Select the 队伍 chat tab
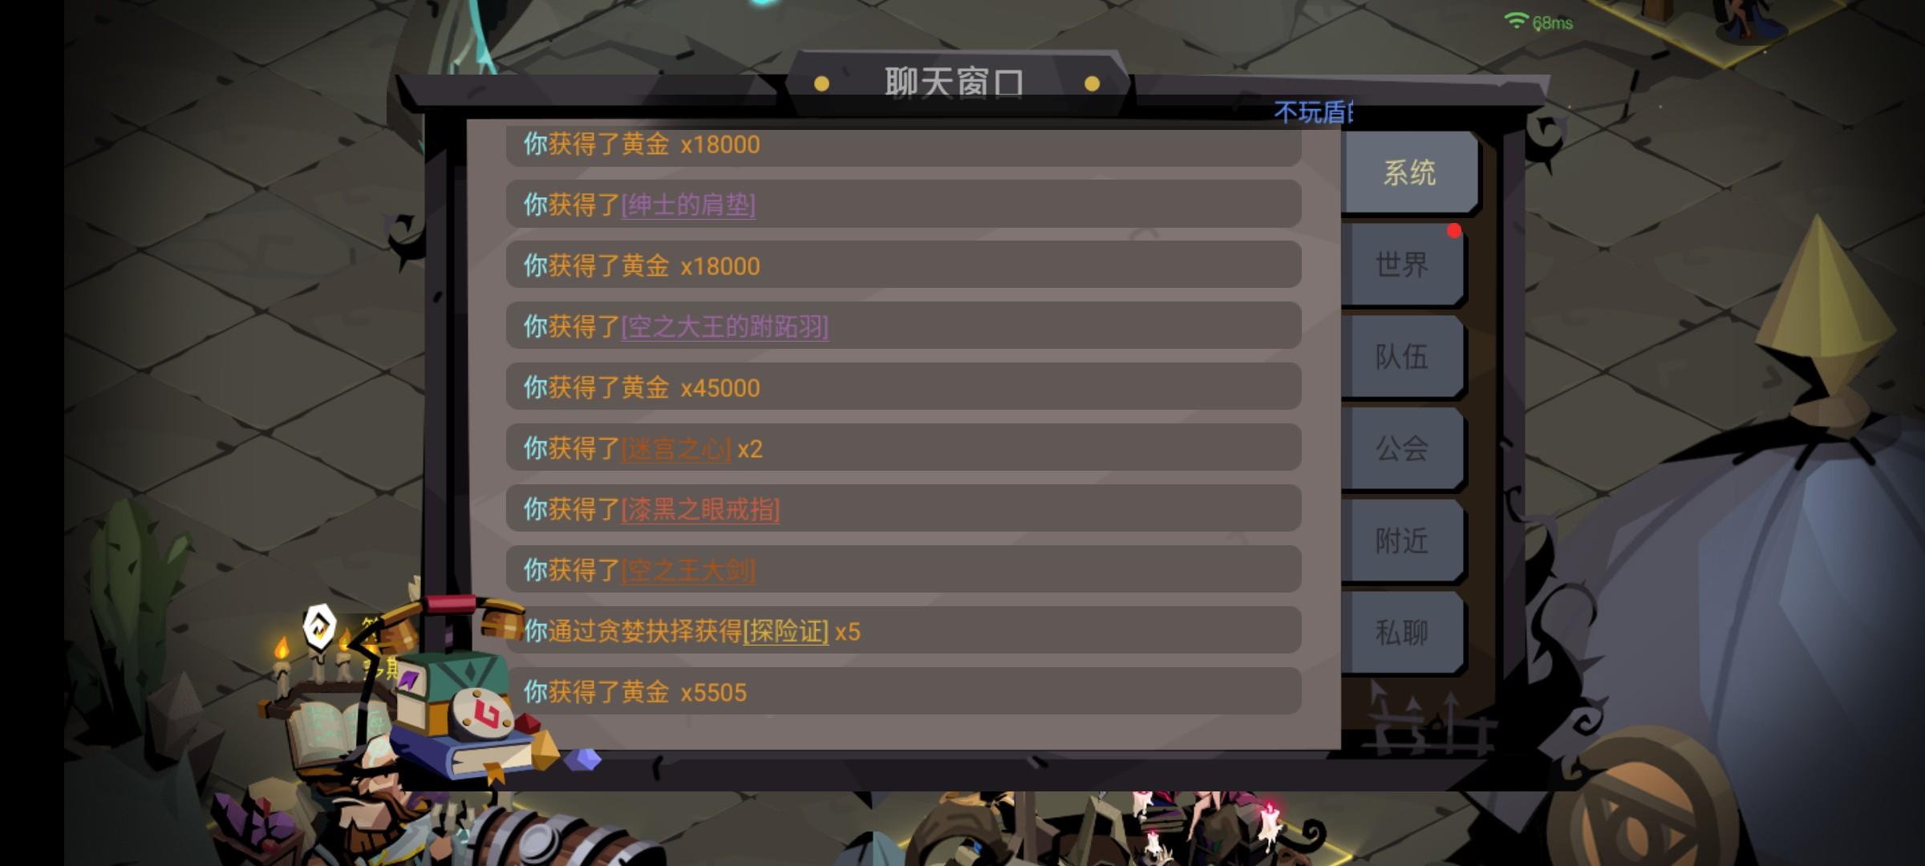This screenshot has width=1925, height=866. tap(1402, 357)
